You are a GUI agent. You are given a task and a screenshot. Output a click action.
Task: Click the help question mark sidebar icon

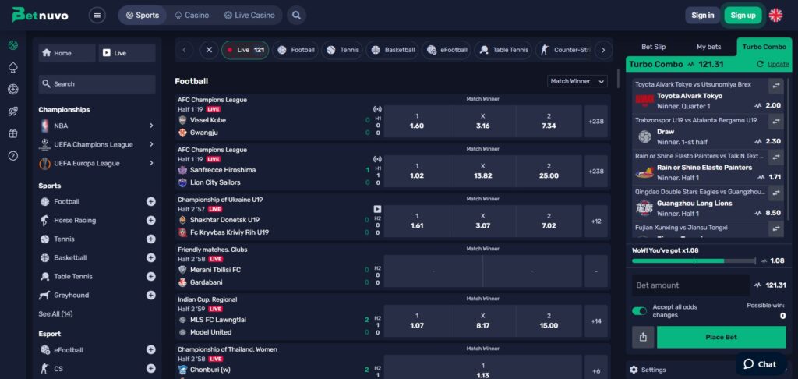(12, 156)
